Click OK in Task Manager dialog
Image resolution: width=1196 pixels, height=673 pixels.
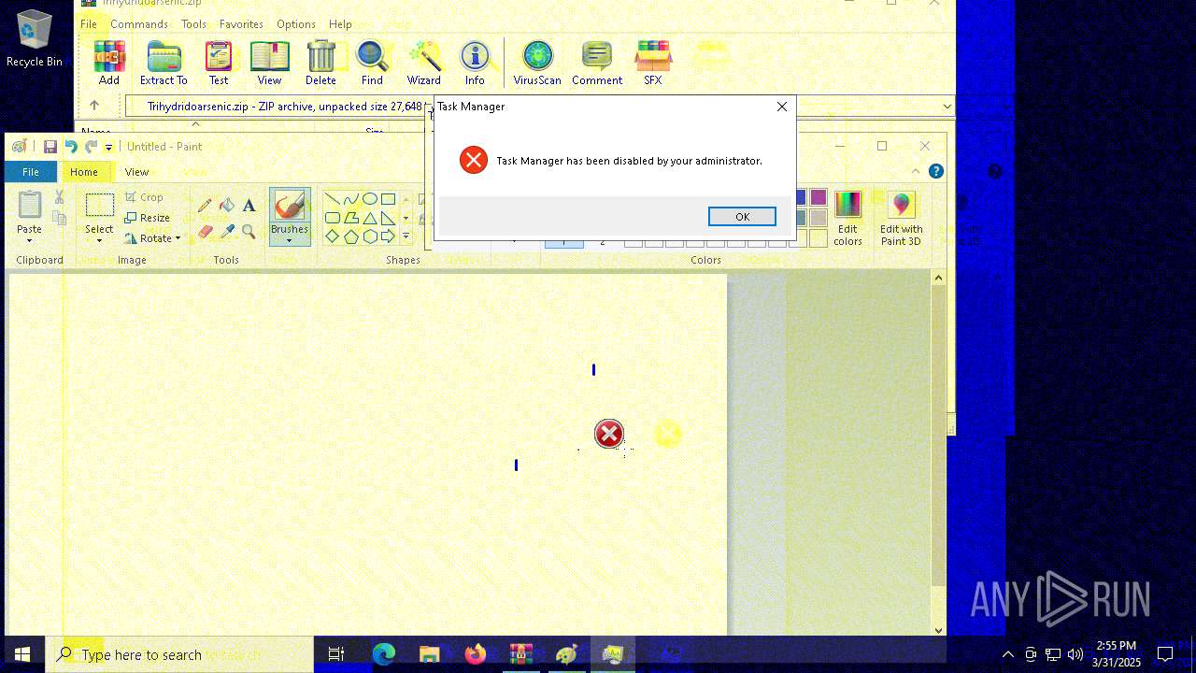tap(742, 217)
